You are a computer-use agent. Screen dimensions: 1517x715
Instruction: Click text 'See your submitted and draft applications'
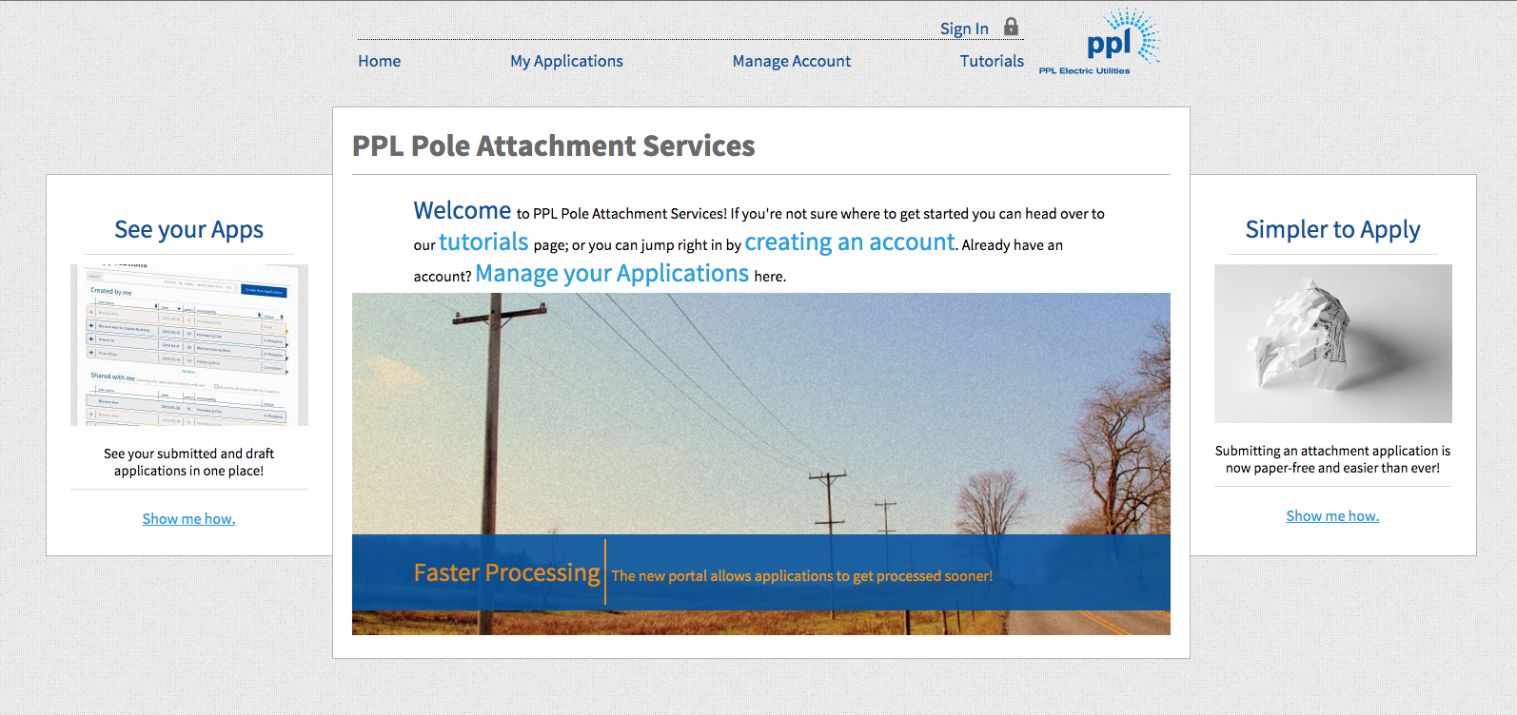[x=188, y=462]
